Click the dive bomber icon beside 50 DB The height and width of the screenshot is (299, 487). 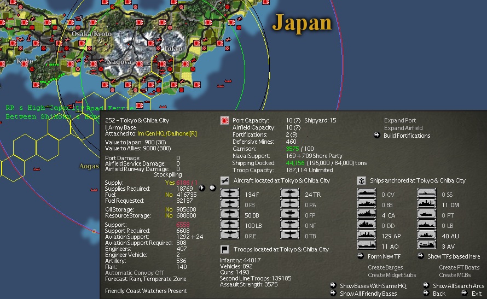click(229, 214)
